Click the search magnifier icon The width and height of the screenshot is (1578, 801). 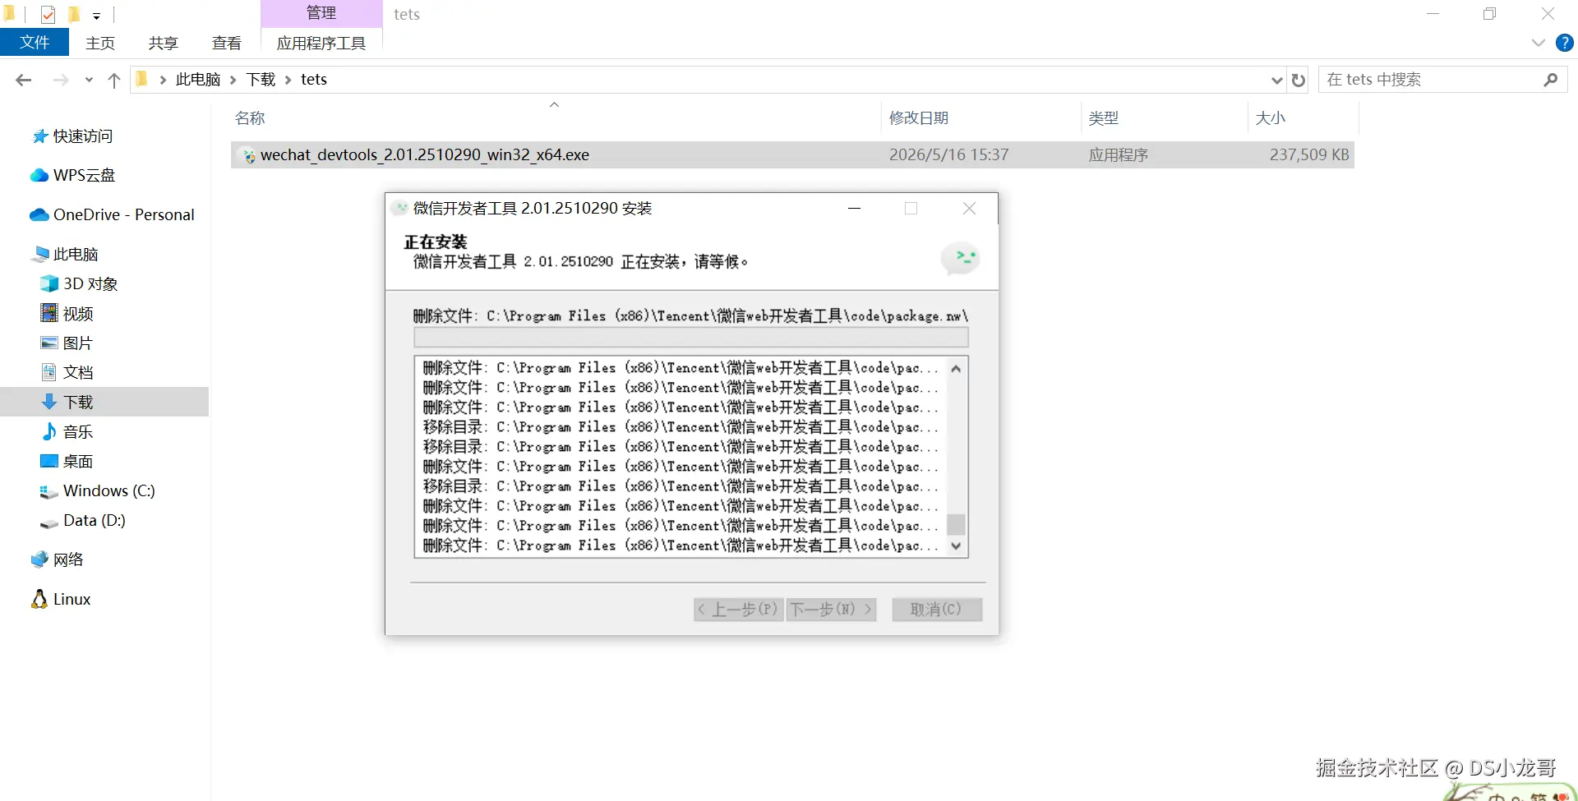pos(1551,80)
